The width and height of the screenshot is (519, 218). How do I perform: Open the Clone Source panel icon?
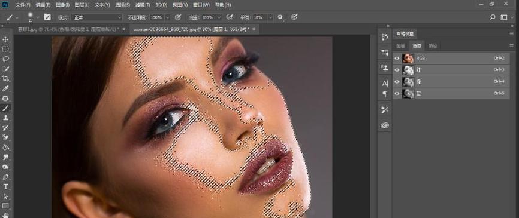click(x=385, y=67)
